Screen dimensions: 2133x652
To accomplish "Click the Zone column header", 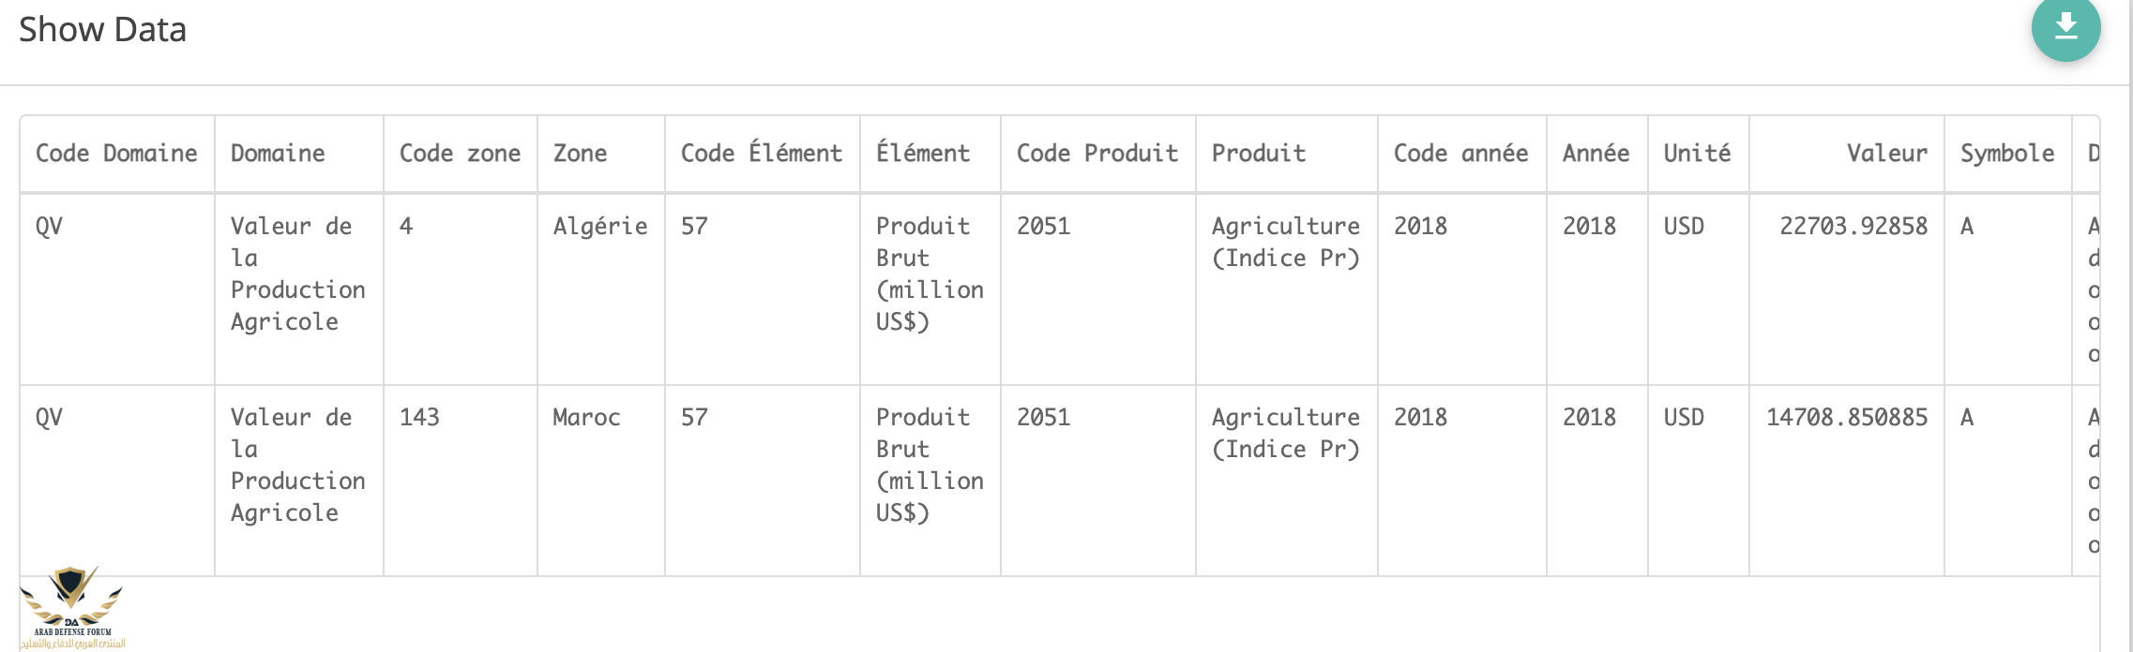I will click(580, 154).
